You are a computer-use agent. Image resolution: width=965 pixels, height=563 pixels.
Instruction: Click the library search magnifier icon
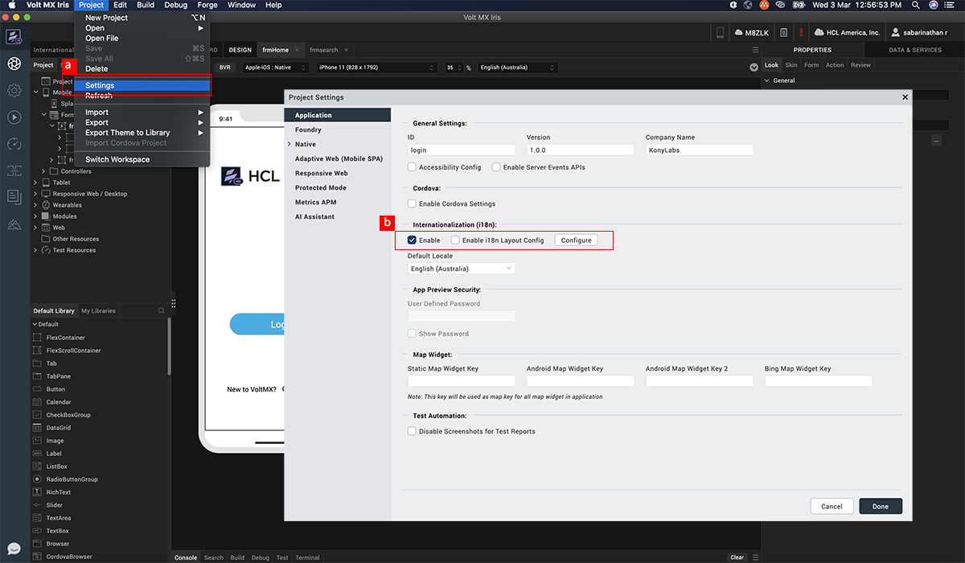pos(162,310)
